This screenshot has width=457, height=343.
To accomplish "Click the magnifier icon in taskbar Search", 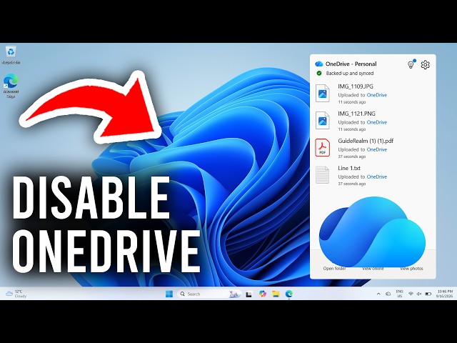I will coord(183,294).
